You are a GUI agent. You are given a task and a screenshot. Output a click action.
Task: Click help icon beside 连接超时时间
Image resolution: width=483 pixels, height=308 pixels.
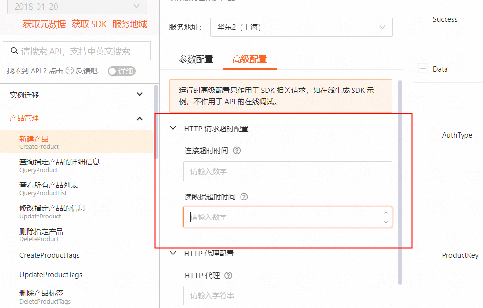[x=237, y=151]
